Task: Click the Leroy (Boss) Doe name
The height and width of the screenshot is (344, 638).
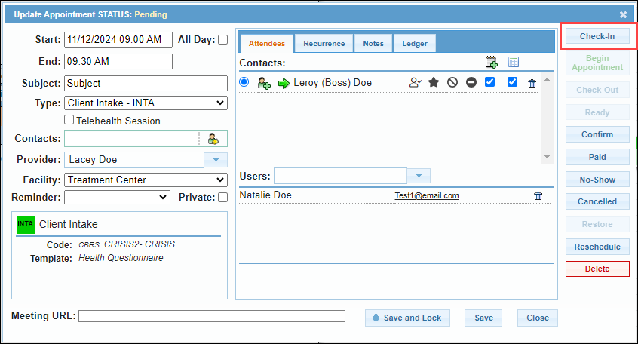Action: click(333, 83)
